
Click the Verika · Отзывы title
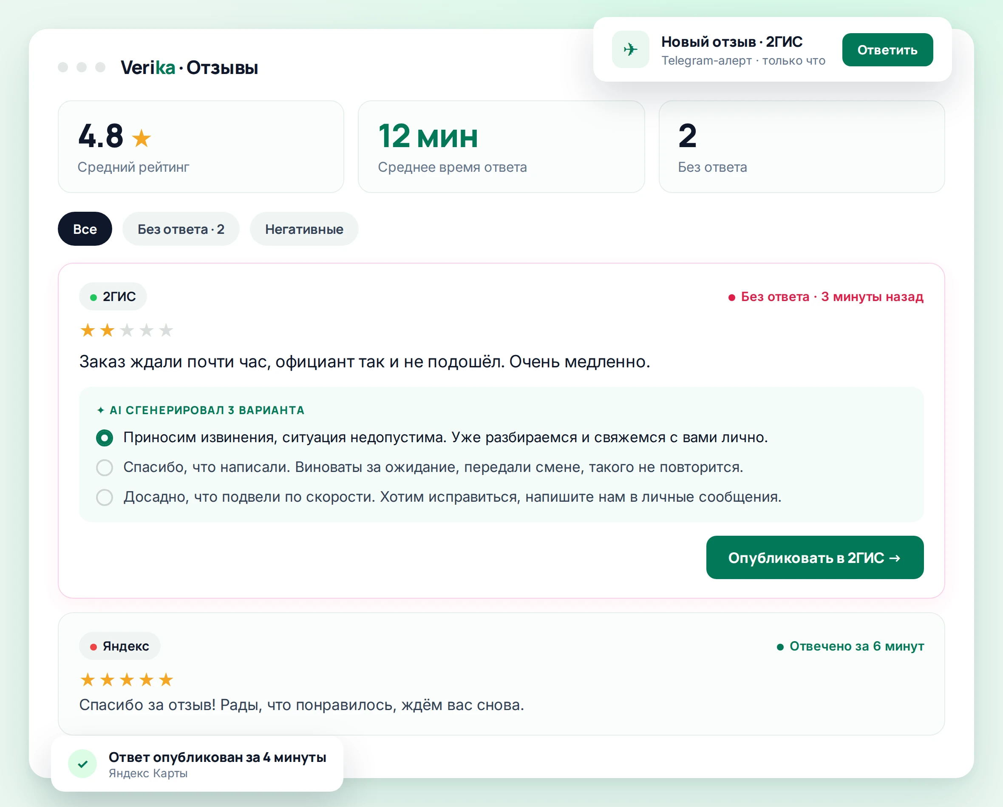pyautogui.click(x=190, y=68)
